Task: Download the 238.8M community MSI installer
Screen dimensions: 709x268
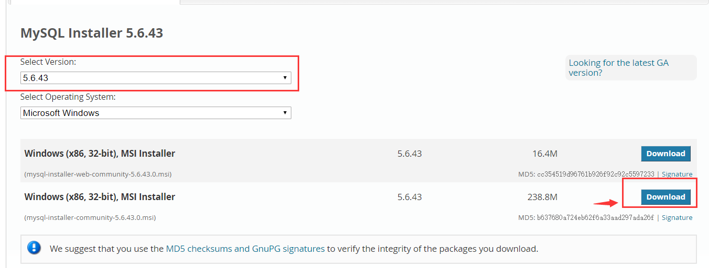Action: [x=666, y=197]
